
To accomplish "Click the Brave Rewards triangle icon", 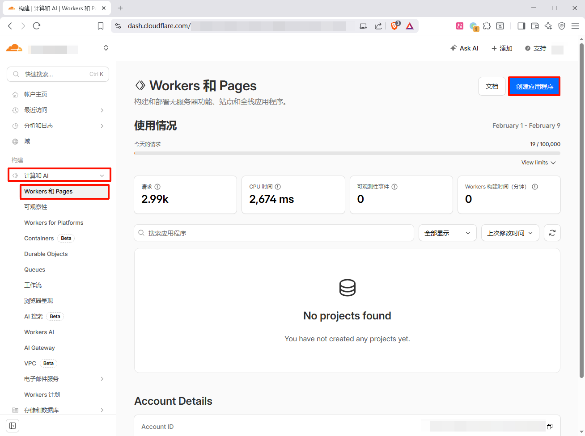I will (x=410, y=26).
